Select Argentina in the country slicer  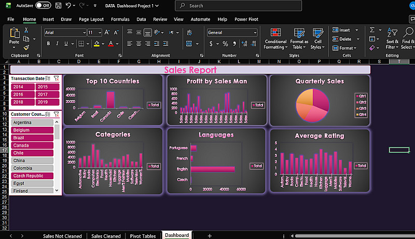tap(31, 122)
